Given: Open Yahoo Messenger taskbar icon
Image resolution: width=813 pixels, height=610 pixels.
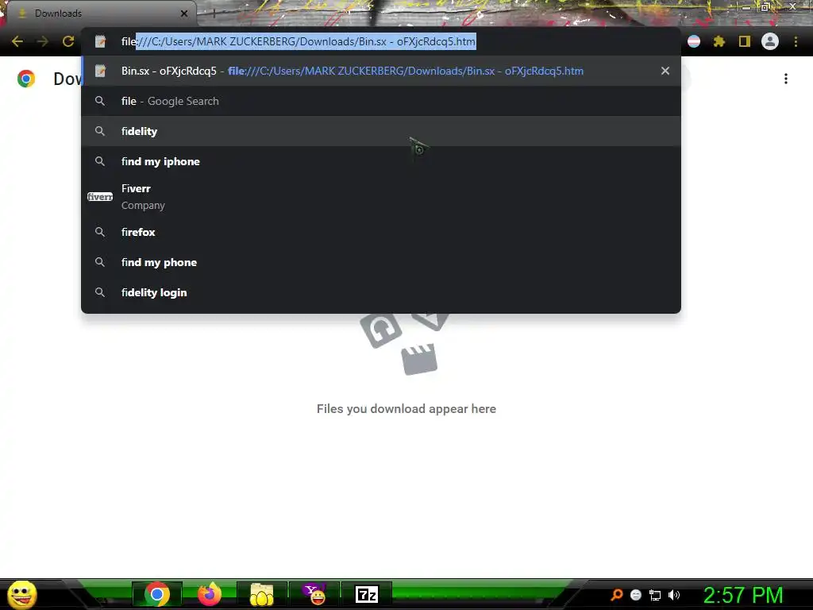Looking at the screenshot, I should tap(314, 594).
